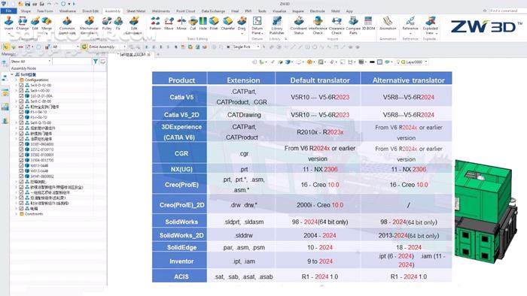Open the Animation tool
The width and height of the screenshot is (527, 296).
[388, 23]
